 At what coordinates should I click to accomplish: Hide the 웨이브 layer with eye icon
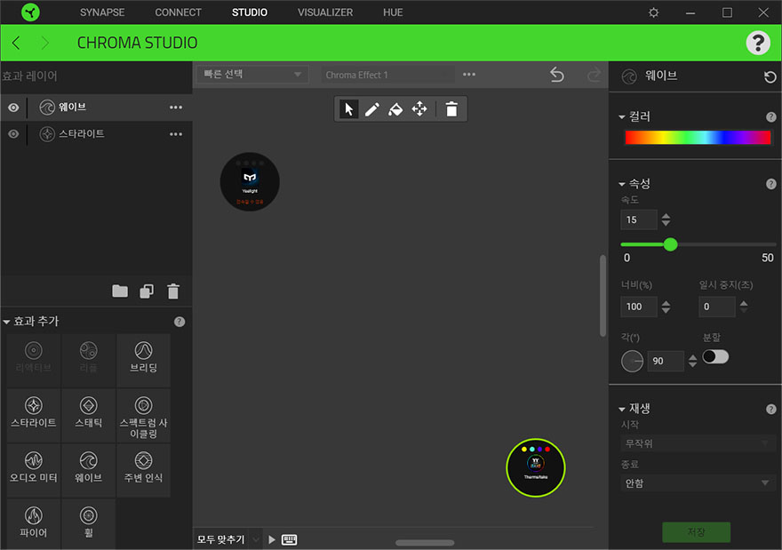point(13,108)
